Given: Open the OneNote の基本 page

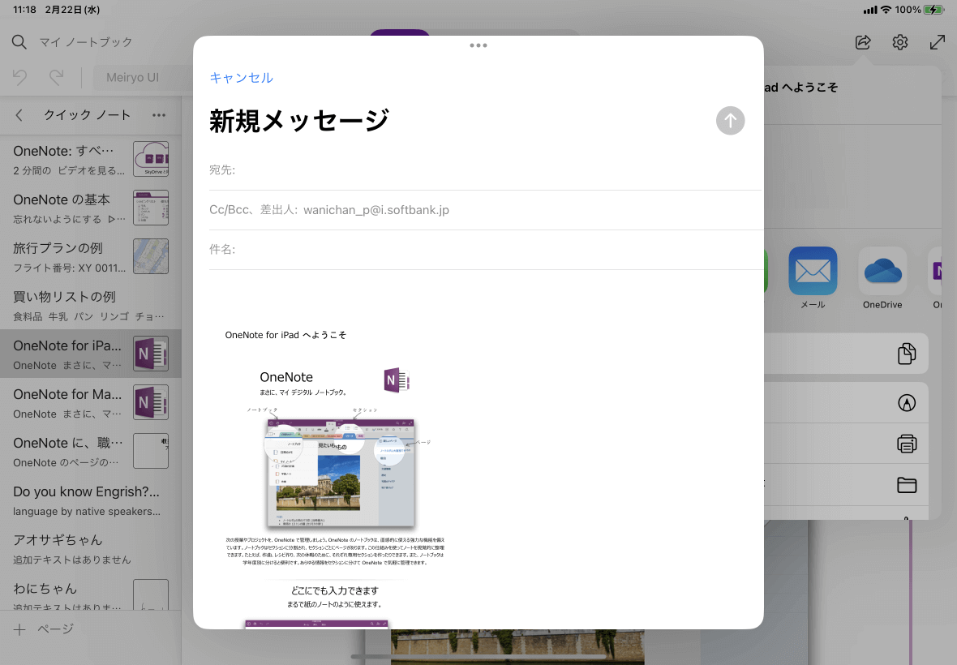Looking at the screenshot, I should pos(90,208).
